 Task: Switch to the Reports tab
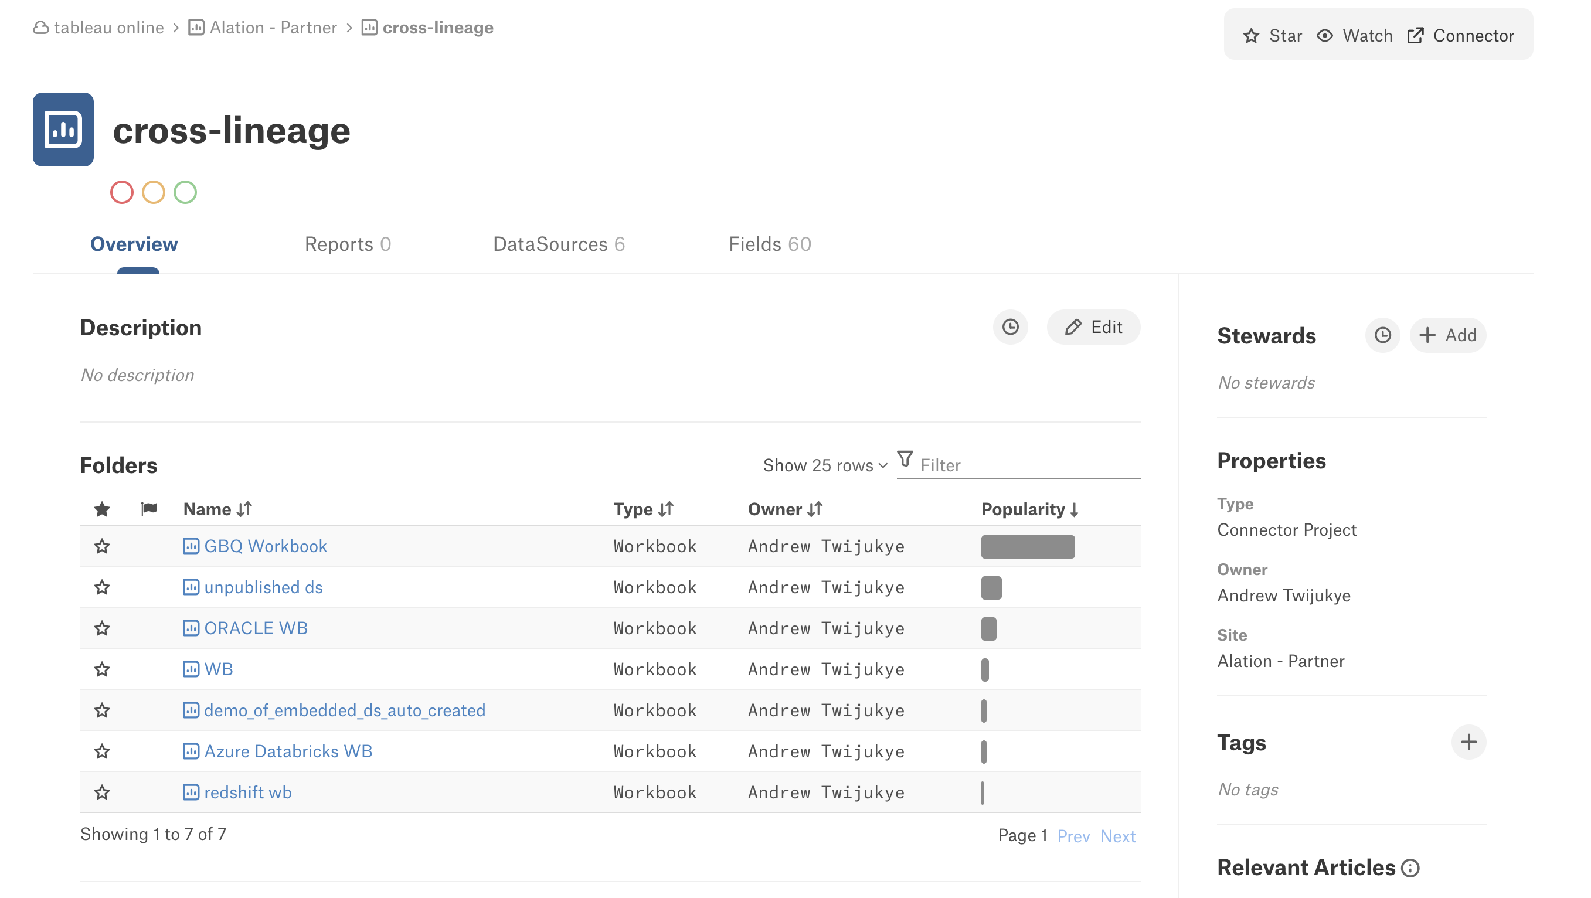point(348,244)
